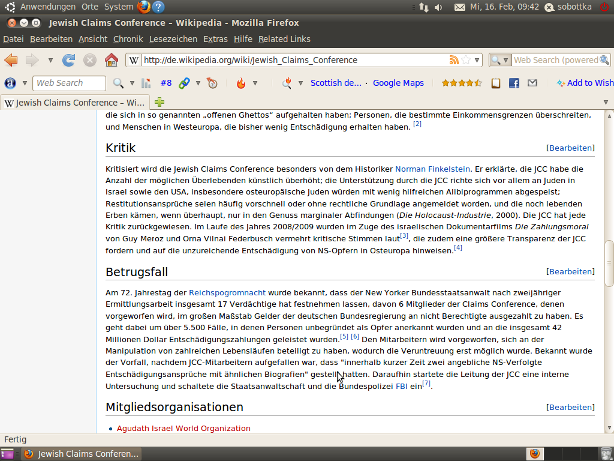614x461 pixels.
Task: Open the Orte panel menu
Action: pos(90,7)
